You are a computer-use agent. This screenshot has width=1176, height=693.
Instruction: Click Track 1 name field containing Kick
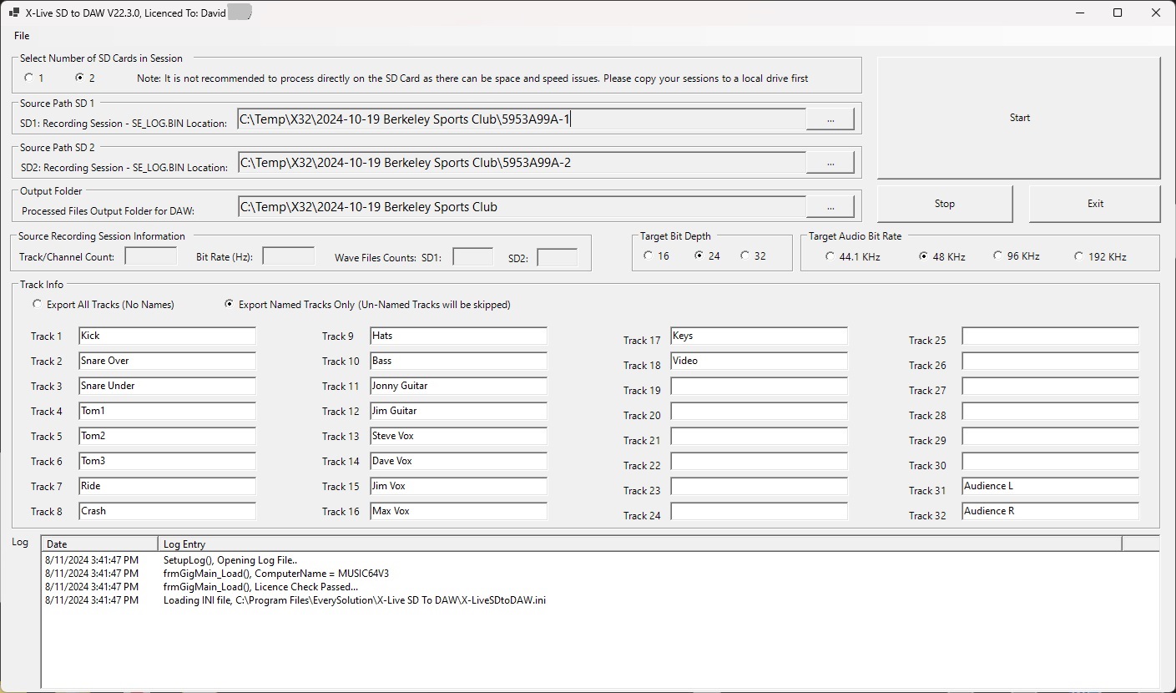coord(167,336)
